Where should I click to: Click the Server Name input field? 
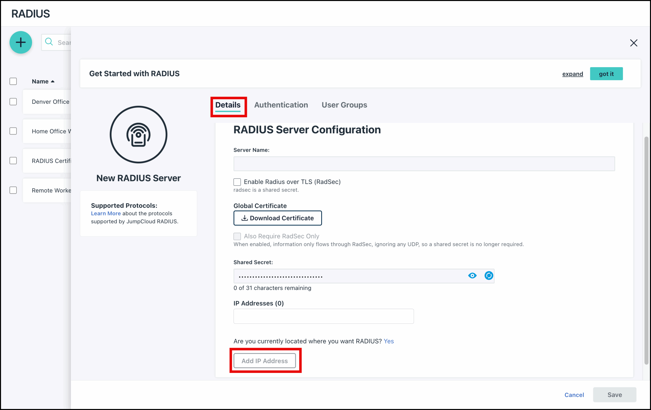point(424,164)
